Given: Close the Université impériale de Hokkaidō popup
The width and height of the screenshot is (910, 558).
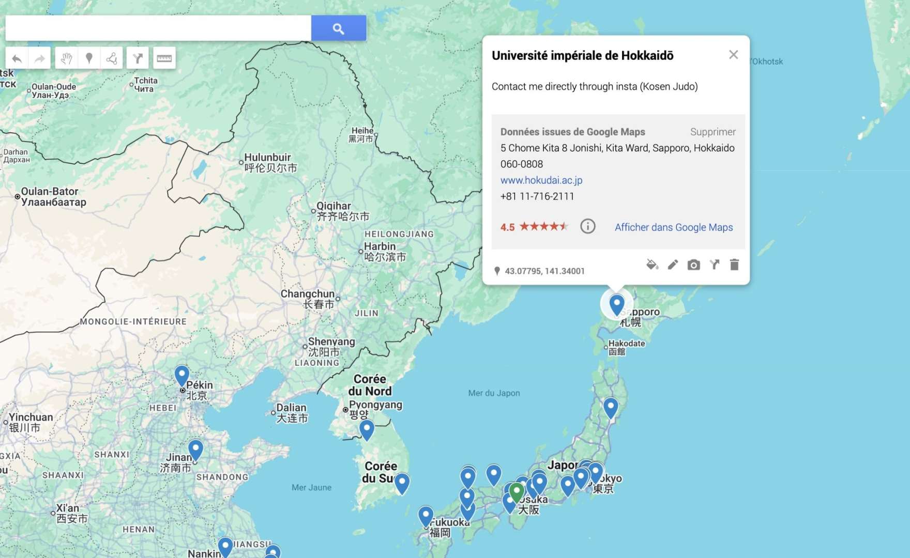Looking at the screenshot, I should click(733, 55).
